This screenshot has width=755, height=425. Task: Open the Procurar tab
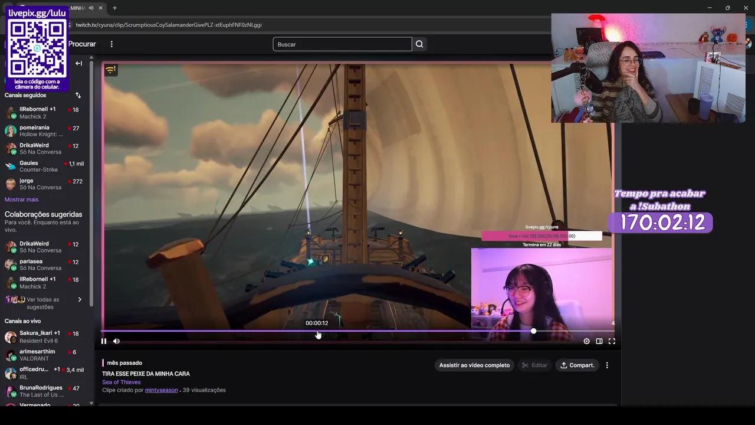point(82,44)
